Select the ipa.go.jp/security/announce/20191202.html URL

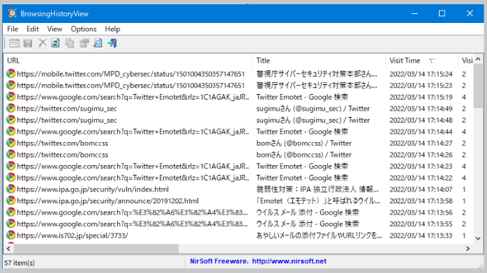(x=107, y=201)
